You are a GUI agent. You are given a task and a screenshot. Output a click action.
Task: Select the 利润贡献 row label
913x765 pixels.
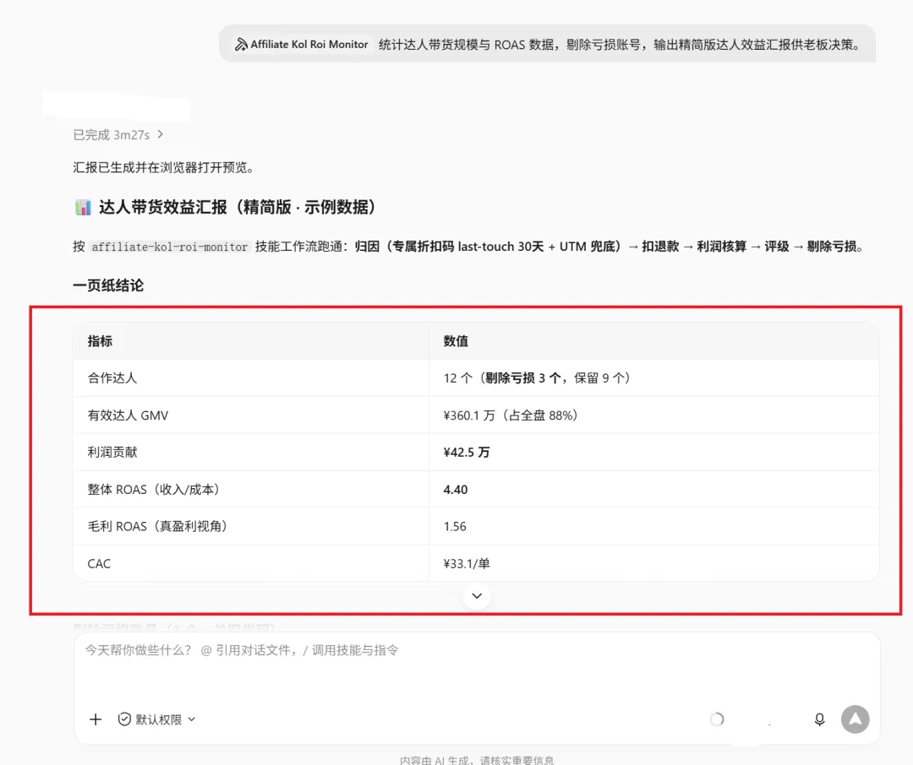(x=112, y=452)
